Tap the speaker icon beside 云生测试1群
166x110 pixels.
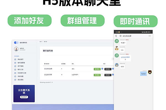click(120, 36)
